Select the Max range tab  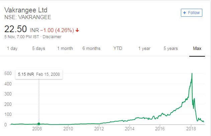[x=197, y=49]
